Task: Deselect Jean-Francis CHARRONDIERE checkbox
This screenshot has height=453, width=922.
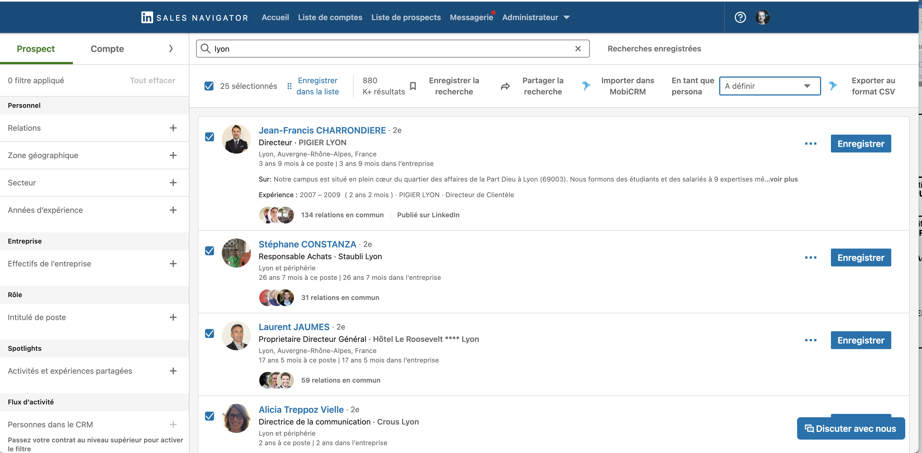Action: [209, 137]
